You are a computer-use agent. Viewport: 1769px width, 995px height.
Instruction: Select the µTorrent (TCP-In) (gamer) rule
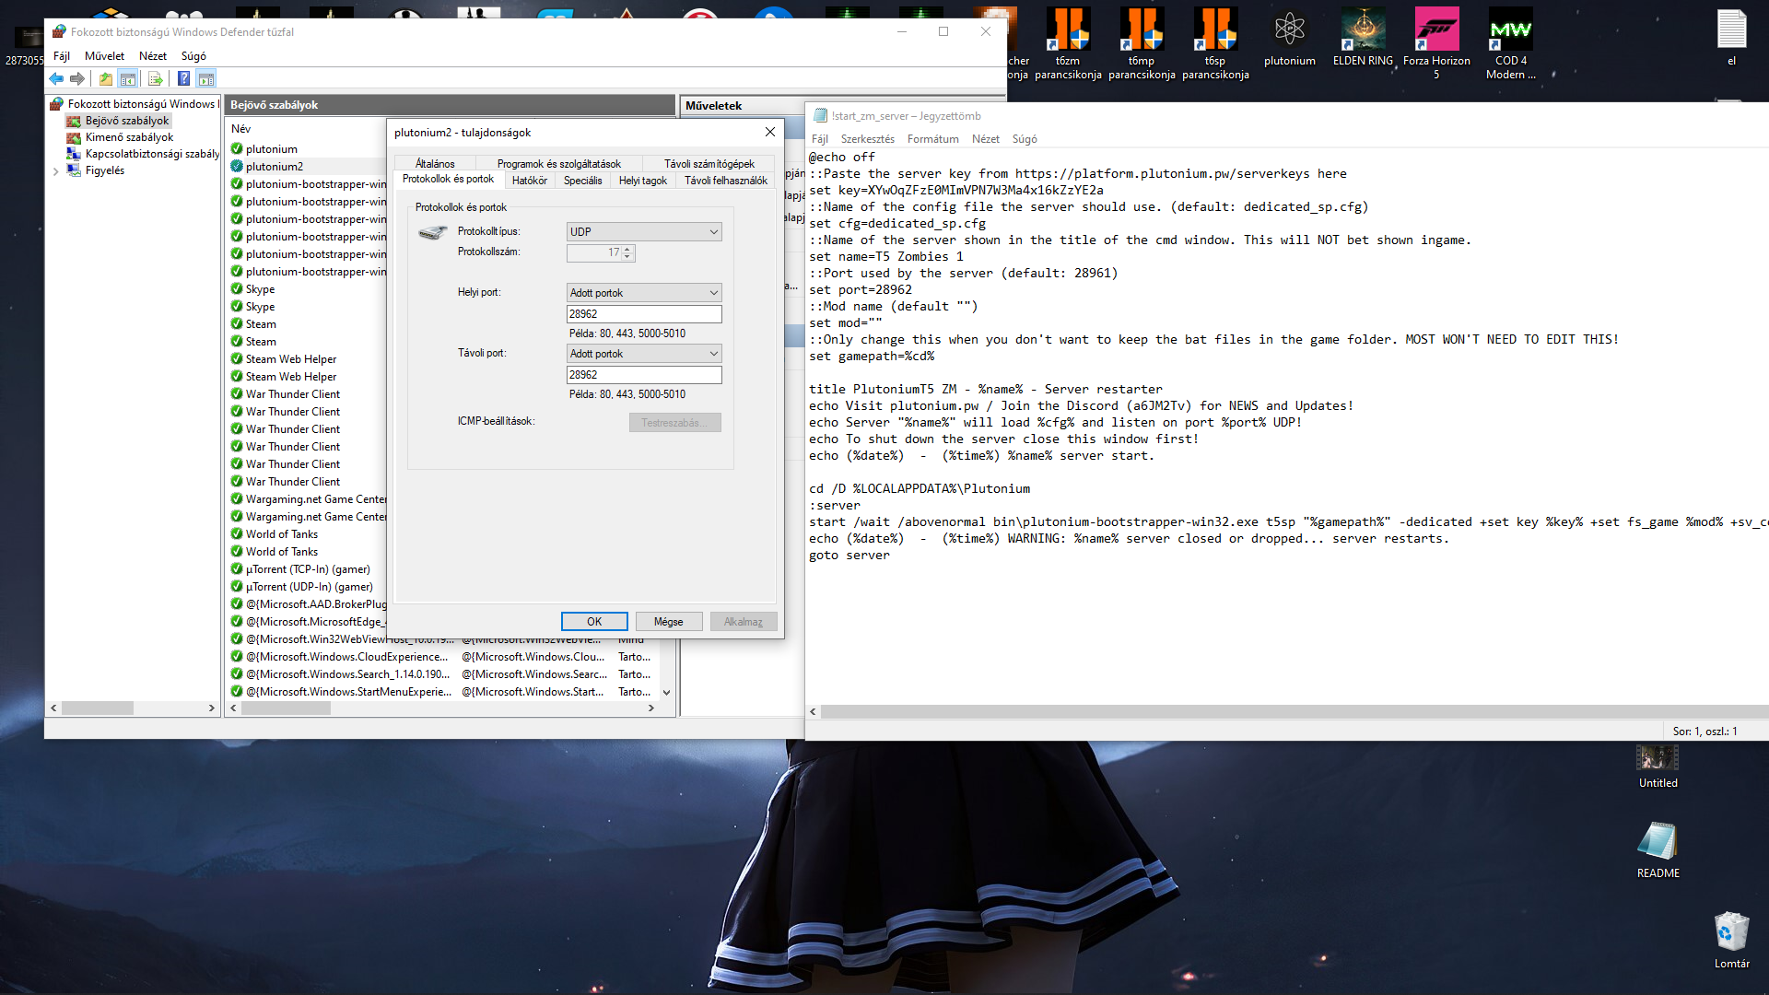pos(308,569)
